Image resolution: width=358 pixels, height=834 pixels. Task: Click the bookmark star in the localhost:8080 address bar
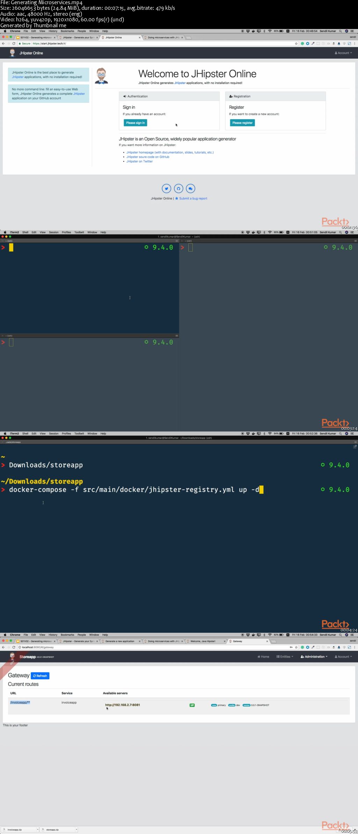coord(296,647)
